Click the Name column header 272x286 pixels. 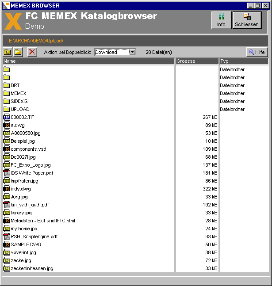88,61
